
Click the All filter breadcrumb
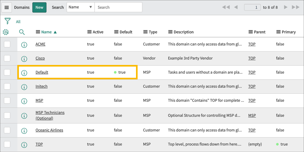point(18,22)
